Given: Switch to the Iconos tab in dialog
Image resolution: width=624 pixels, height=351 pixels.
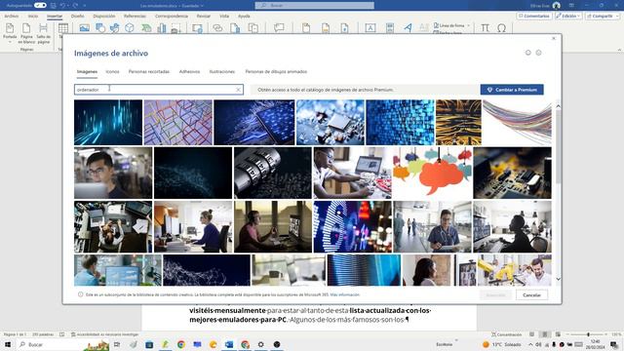Looking at the screenshot, I should (x=112, y=71).
